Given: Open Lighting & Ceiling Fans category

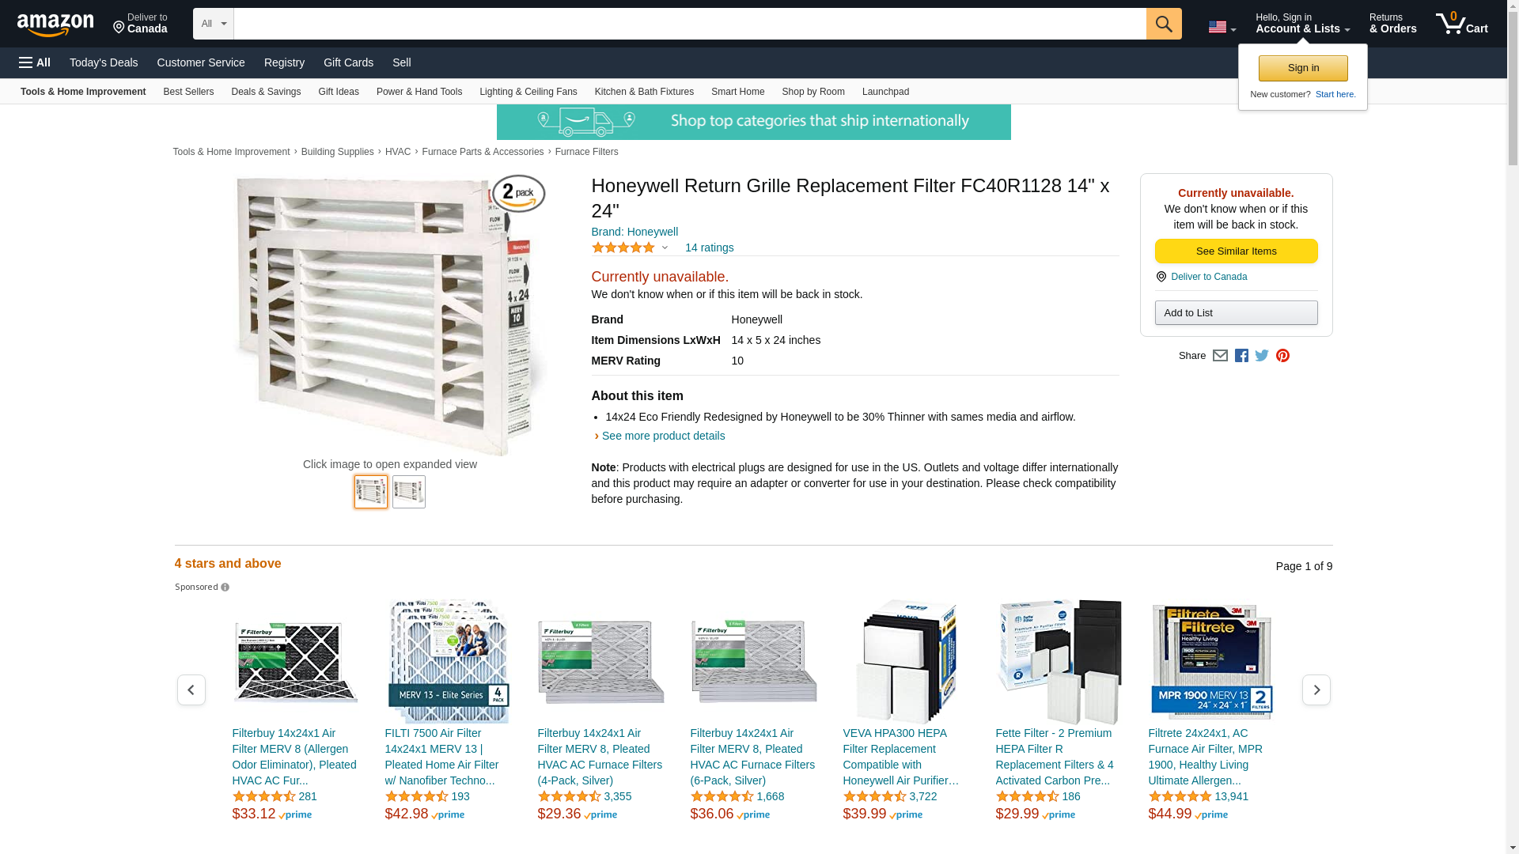Looking at the screenshot, I should click(x=528, y=92).
